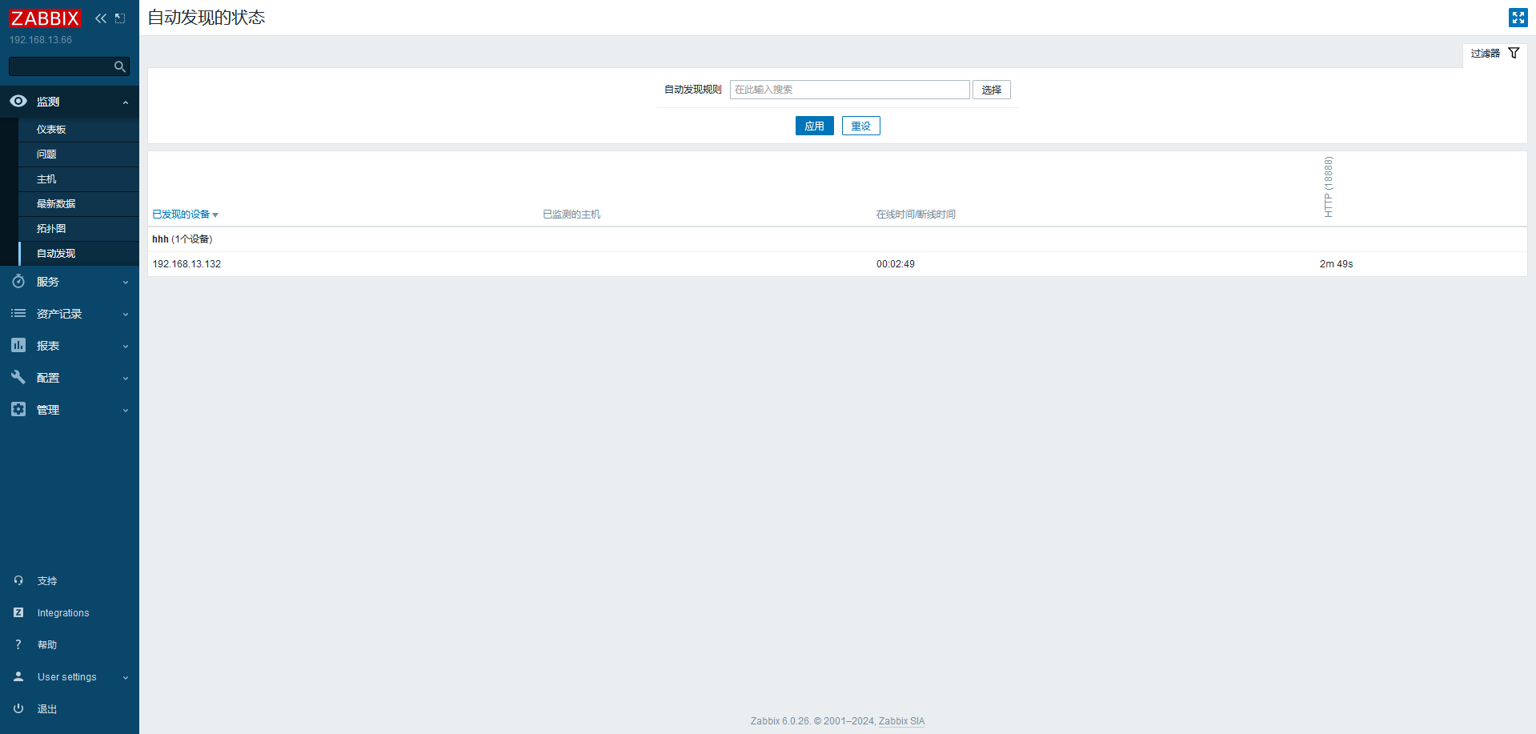Screen dimensions: 1536x734
Task: Click the 自动发现规则 search input field
Action: coord(849,90)
